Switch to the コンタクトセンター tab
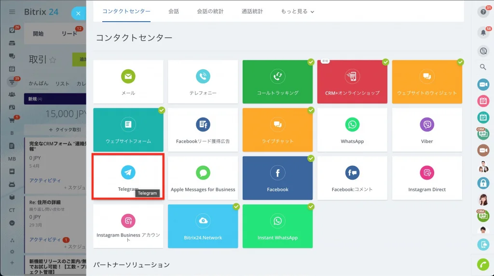Viewport: 494px width, 276px height. click(x=126, y=12)
